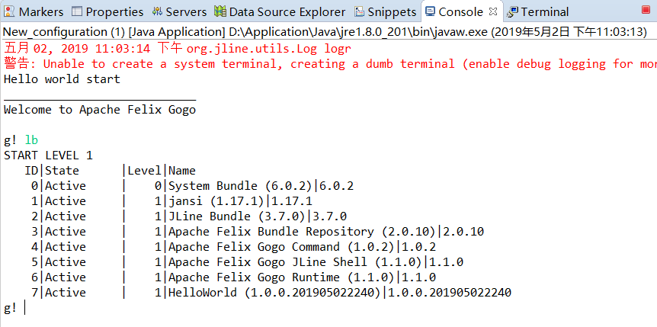This screenshot has height=327, width=657.
Task: Click the Data Source Explorer icon
Action: (x=220, y=11)
